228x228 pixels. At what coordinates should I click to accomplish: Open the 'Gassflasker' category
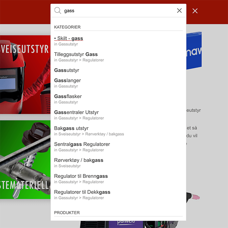point(68,96)
